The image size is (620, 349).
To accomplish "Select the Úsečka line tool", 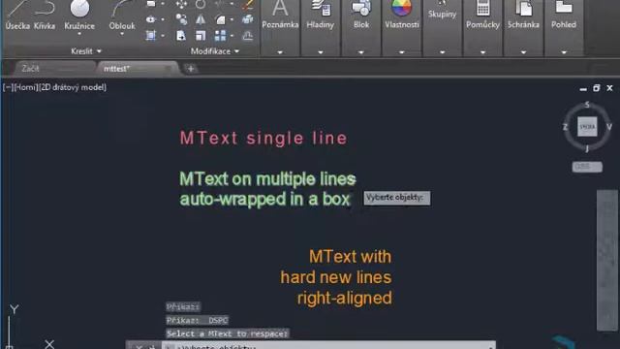I will pos(17,16).
